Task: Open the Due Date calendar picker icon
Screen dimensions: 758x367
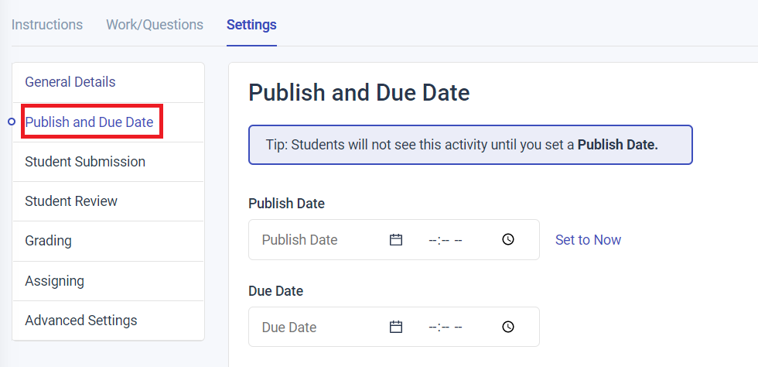Action: coord(396,328)
